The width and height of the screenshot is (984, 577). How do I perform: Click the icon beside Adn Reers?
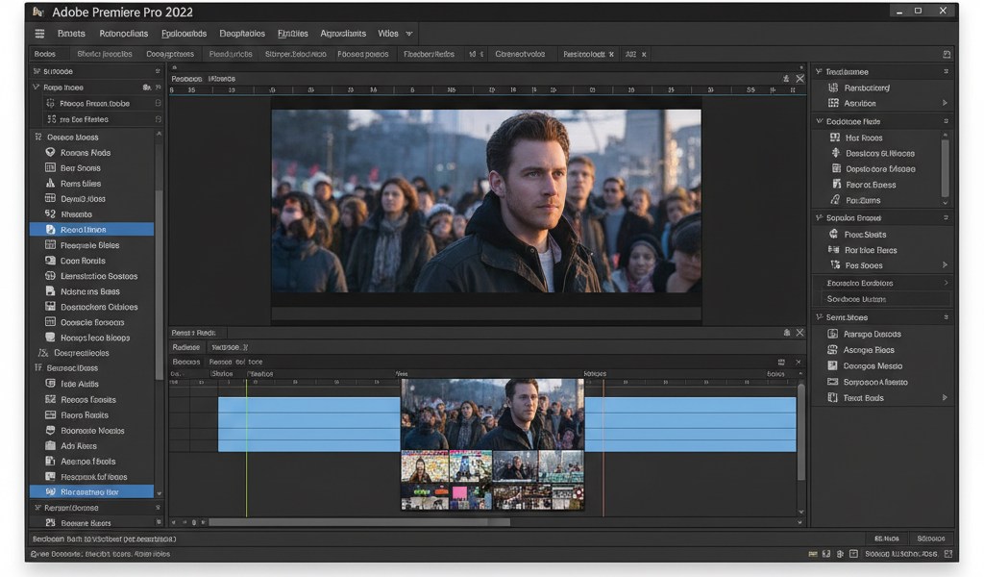(50, 445)
